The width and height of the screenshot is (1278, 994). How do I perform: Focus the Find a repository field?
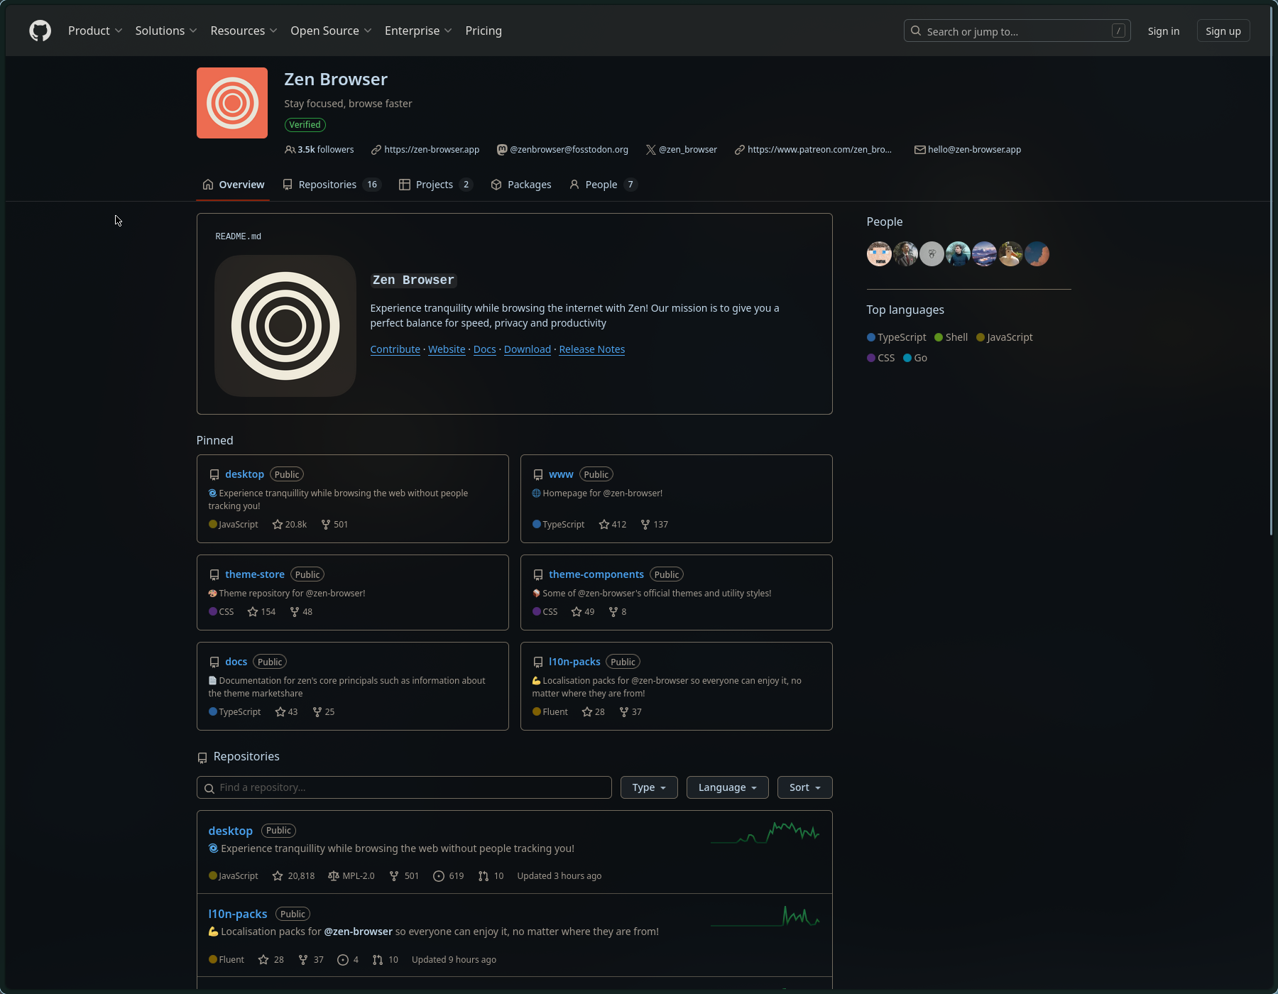(404, 787)
